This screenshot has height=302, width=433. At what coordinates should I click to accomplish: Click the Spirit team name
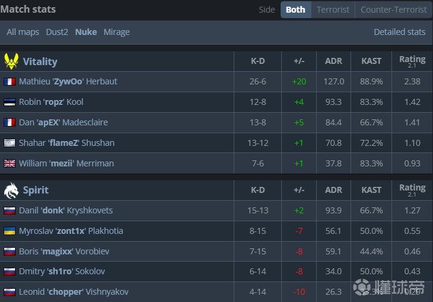pyautogui.click(x=36, y=190)
